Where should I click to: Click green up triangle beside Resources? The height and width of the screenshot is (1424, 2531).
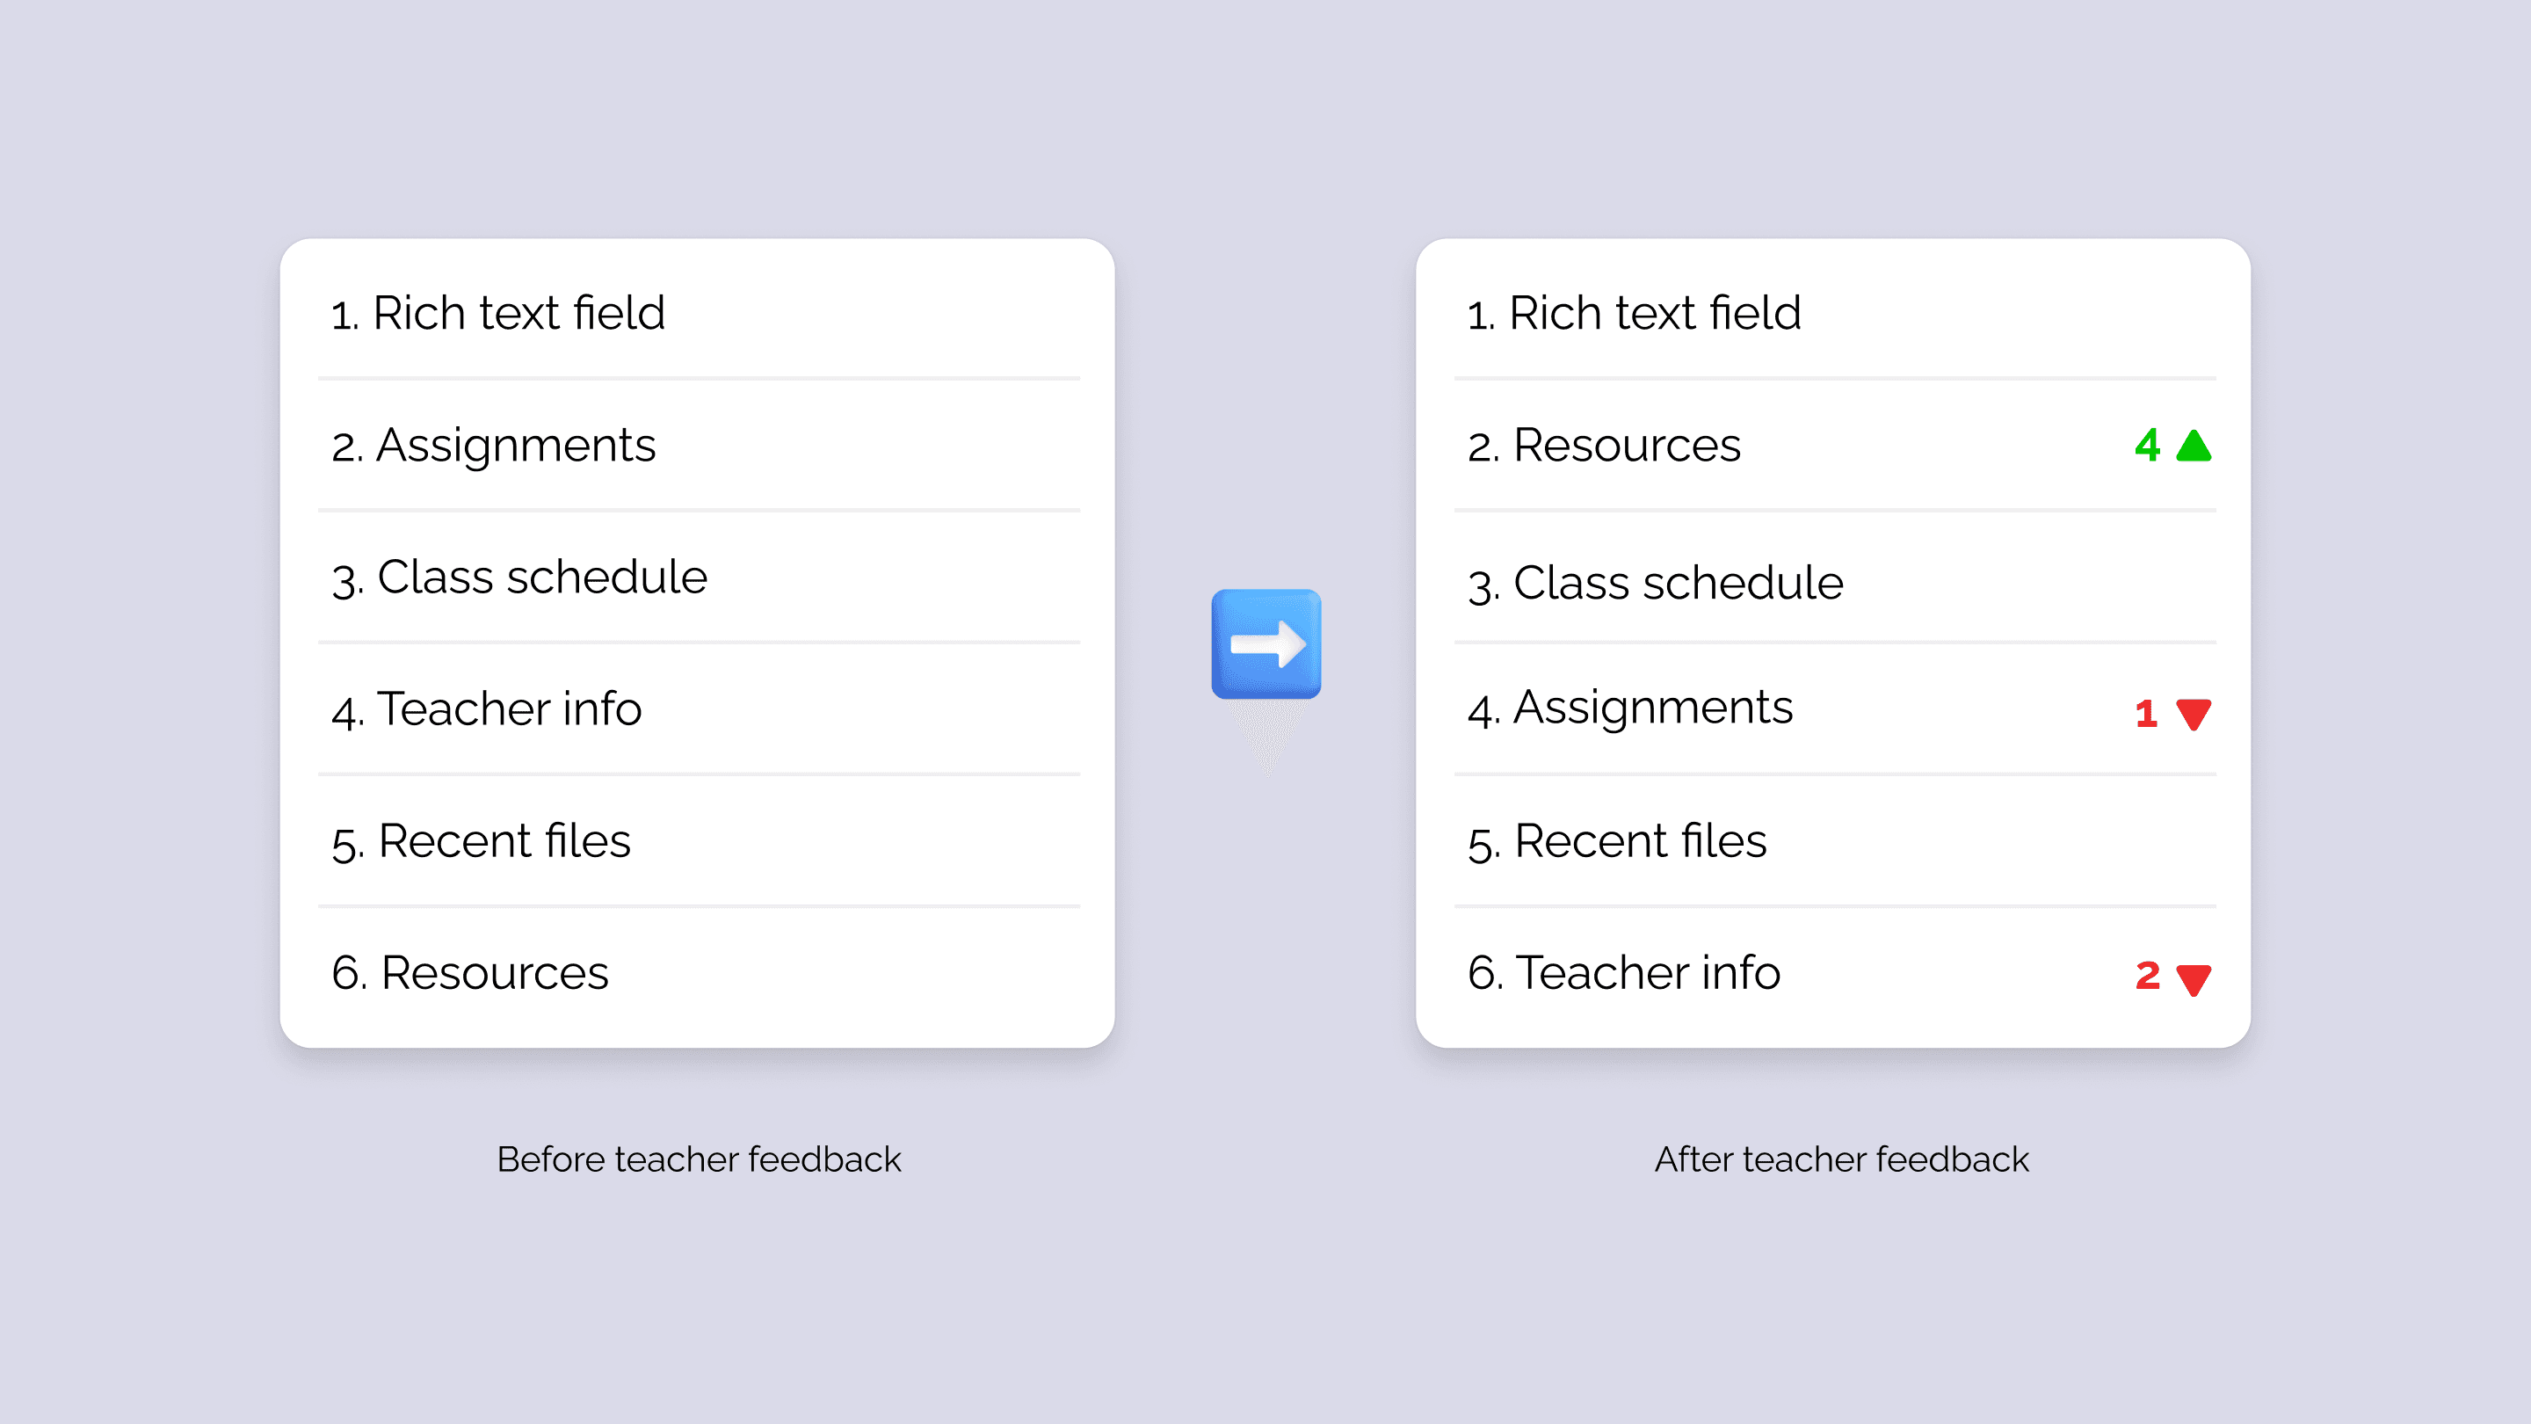[2193, 447]
